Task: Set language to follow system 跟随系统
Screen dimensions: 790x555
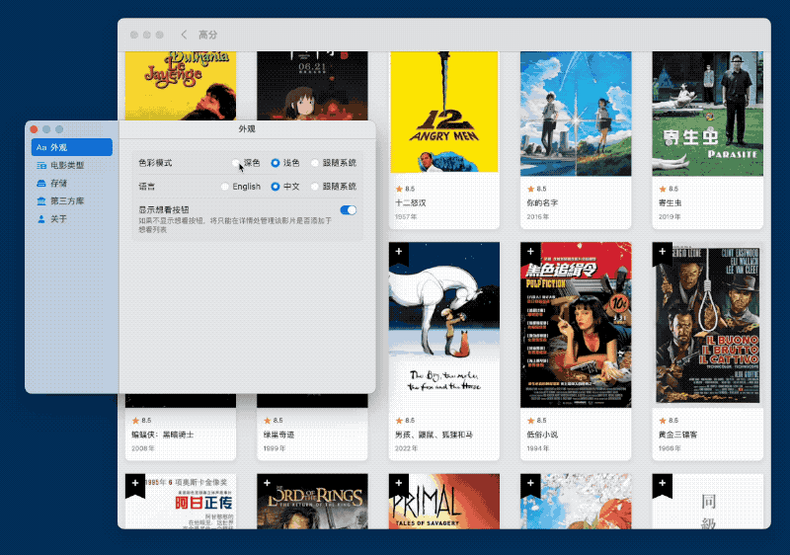Action: point(315,187)
